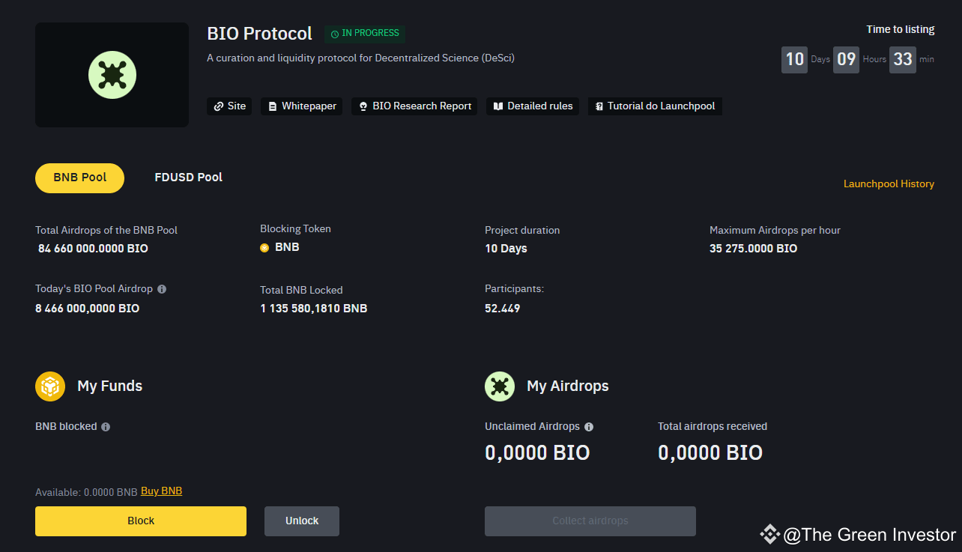
Task: Click the Collect airdrops button
Action: pyautogui.click(x=590, y=521)
